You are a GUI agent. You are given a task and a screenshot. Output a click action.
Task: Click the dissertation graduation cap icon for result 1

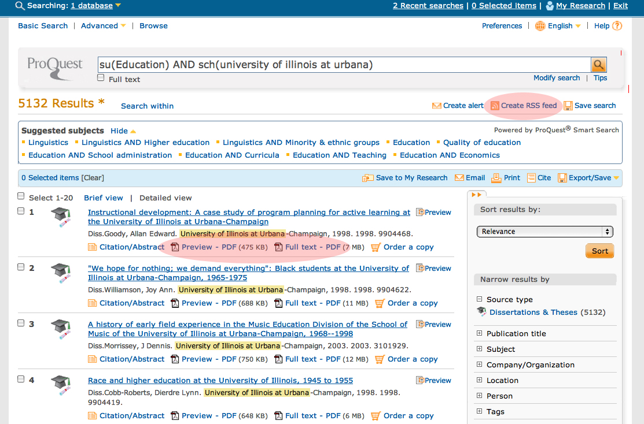tap(61, 217)
